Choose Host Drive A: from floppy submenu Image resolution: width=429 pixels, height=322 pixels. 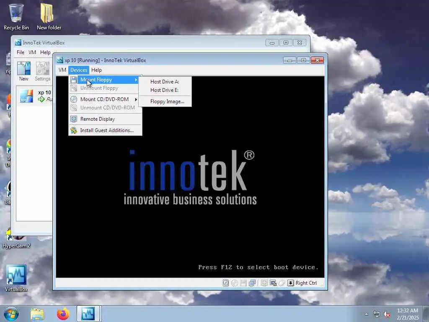coord(165,82)
